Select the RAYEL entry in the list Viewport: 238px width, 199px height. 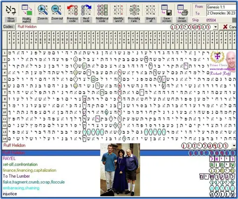(x=9, y=158)
